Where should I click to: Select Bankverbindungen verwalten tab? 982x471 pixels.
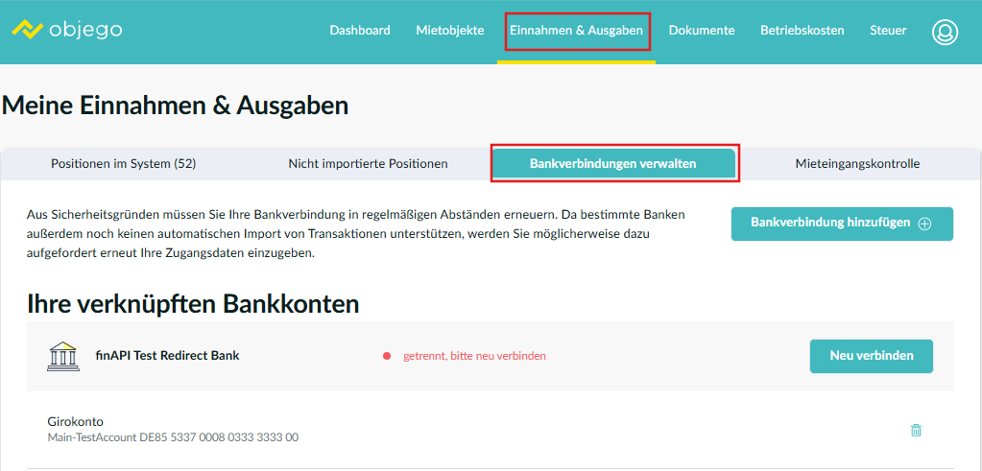(x=613, y=164)
